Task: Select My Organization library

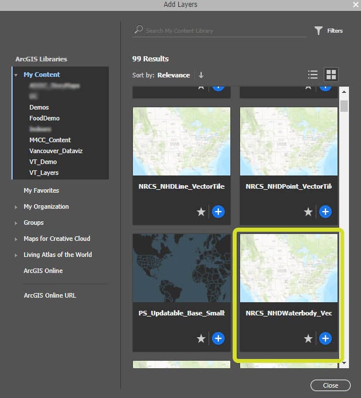Action: 46,206
